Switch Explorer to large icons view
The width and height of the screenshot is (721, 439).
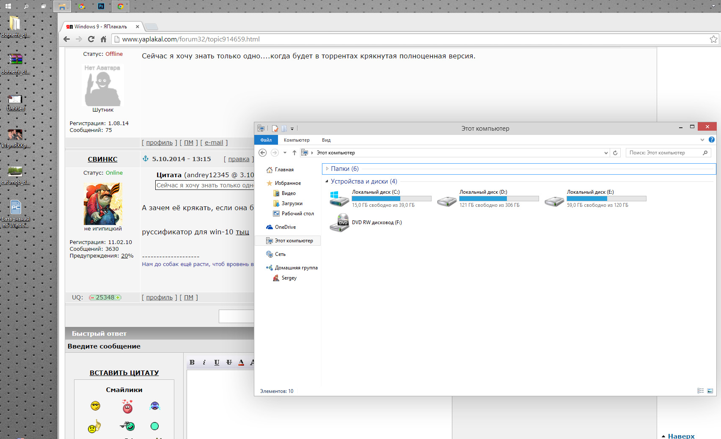710,391
